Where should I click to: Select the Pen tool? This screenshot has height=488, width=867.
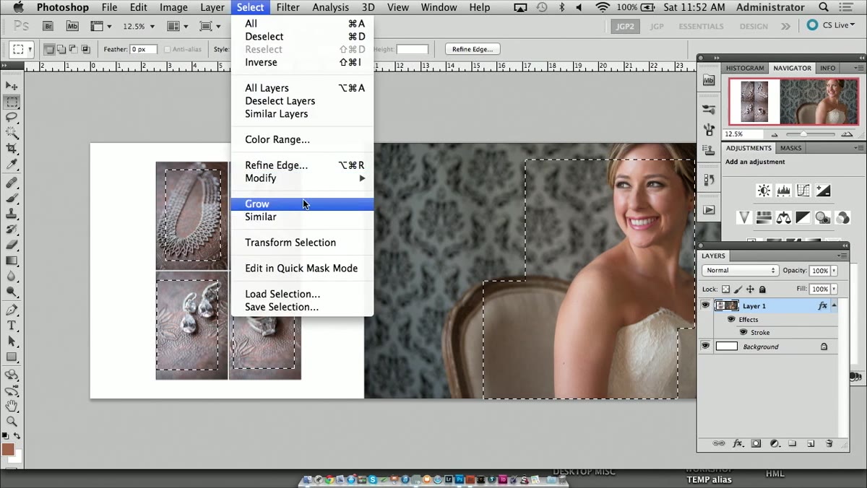12,310
